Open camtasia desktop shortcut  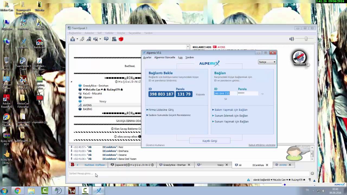pos(23,25)
